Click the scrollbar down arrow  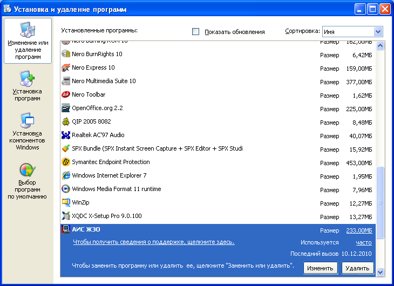[380, 271]
